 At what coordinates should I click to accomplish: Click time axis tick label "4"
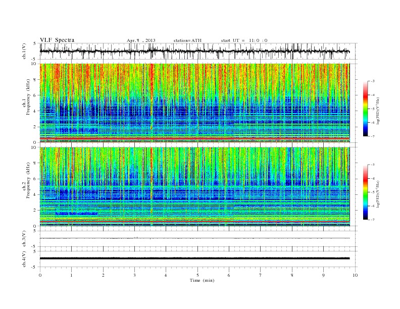click(x=166, y=275)
